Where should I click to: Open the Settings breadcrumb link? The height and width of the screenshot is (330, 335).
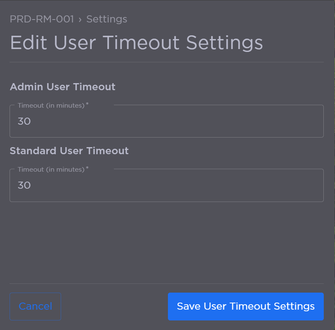[x=106, y=19]
